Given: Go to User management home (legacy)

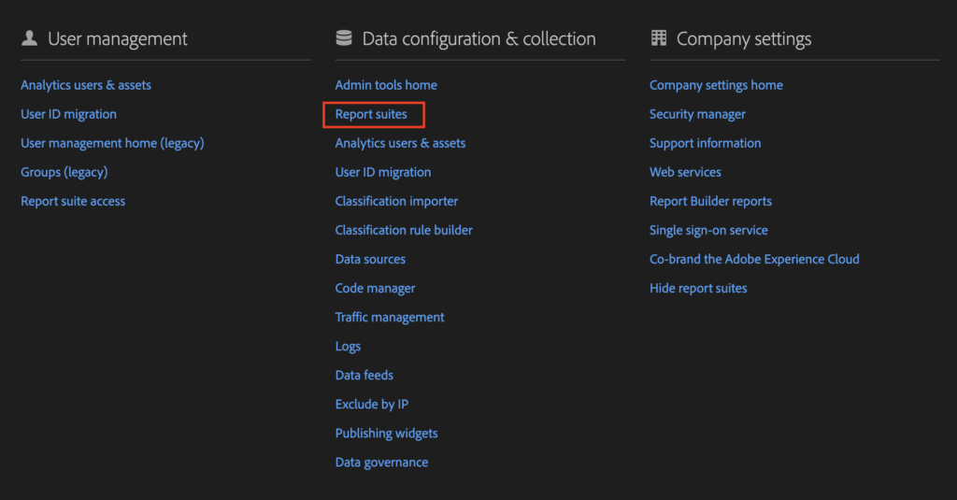Looking at the screenshot, I should click(x=112, y=143).
